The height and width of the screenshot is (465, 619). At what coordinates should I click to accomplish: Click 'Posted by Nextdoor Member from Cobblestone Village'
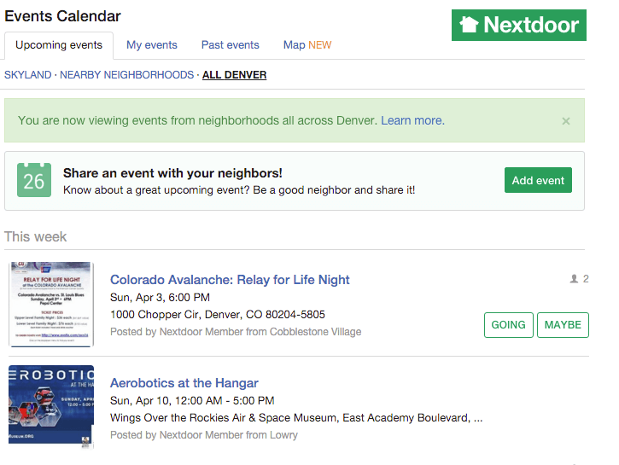(x=236, y=332)
